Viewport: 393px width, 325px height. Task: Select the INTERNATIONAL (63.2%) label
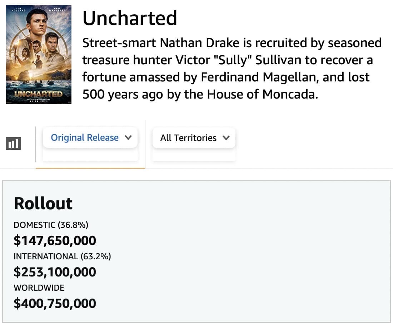62,256
